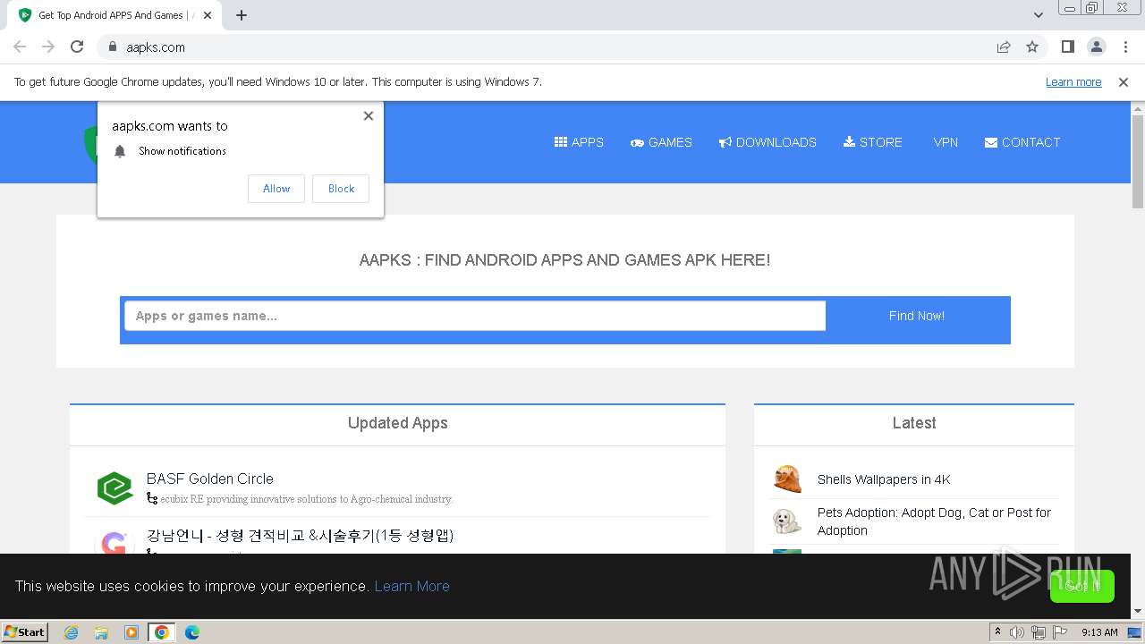The height and width of the screenshot is (644, 1145).
Task: Select the Updated Apps heading
Action: pos(398,423)
